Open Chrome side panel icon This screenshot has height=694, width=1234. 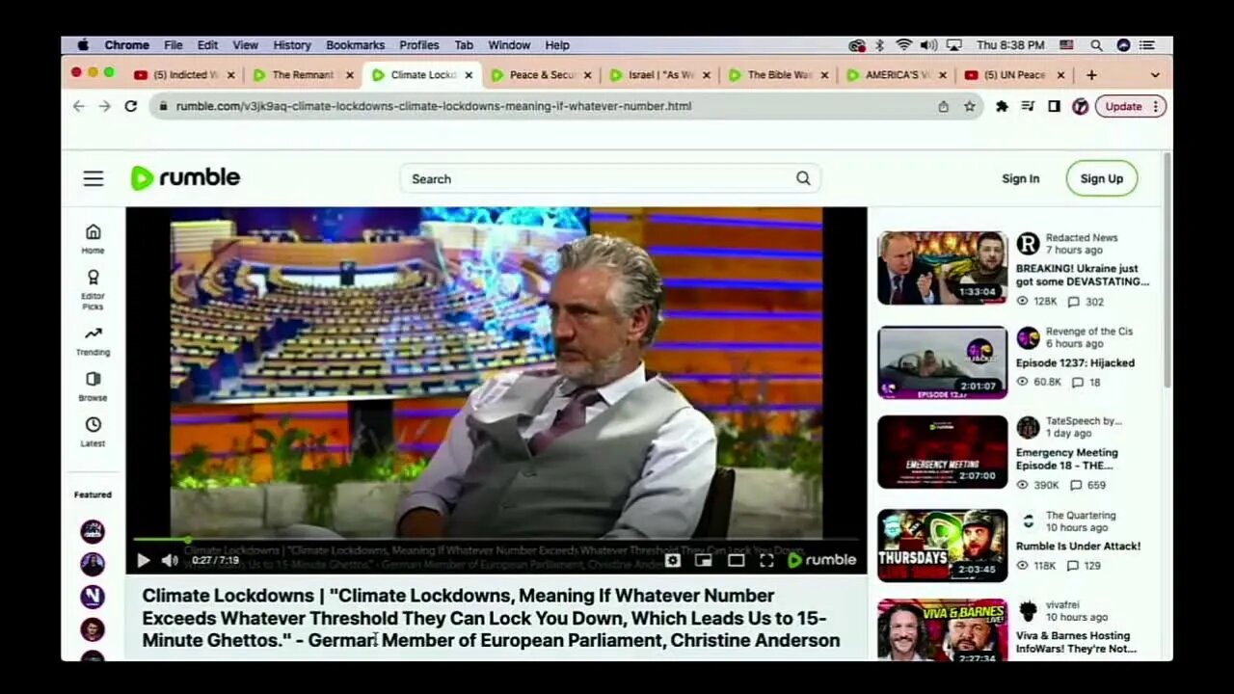point(1055,106)
